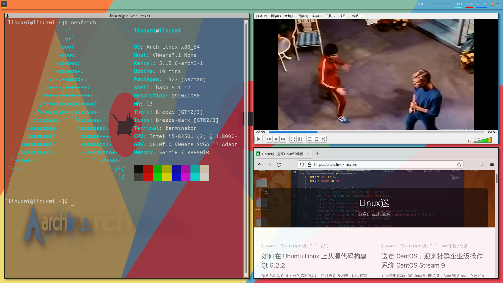Click the VLC cone tray icon
This screenshot has height=283, width=503.
click(x=493, y=4)
